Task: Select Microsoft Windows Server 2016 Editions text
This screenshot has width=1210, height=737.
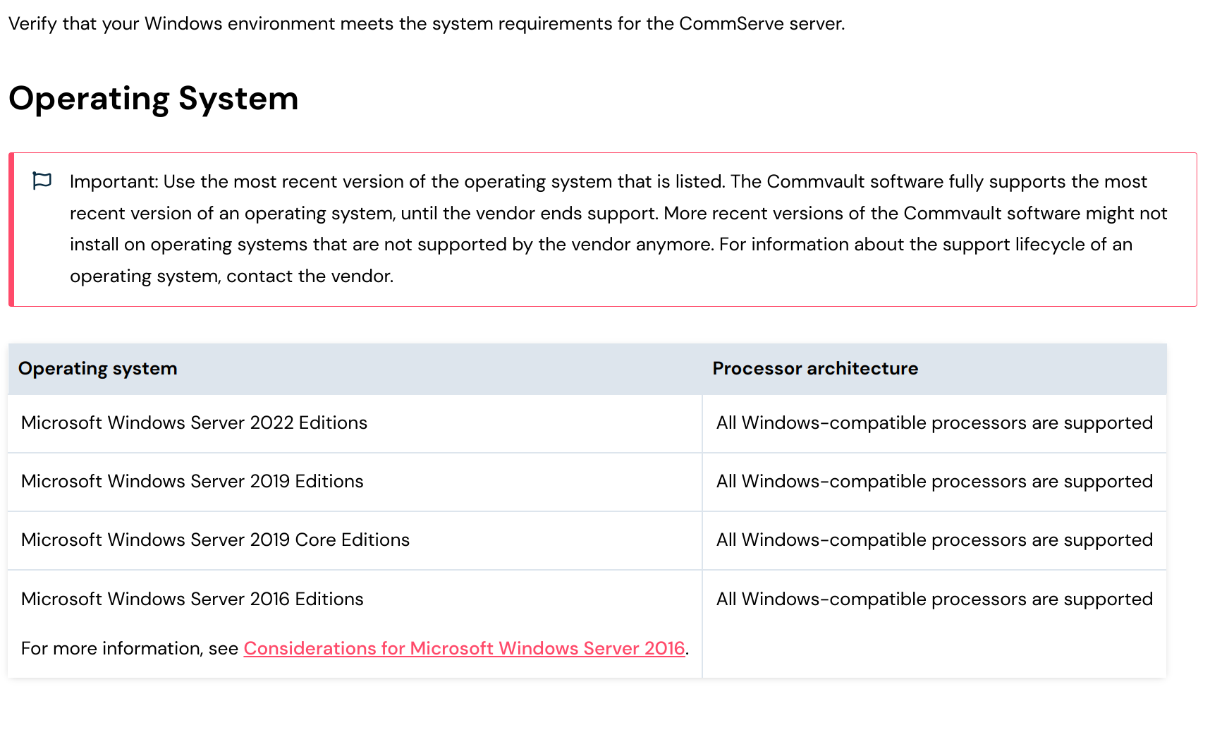Action: pos(192,599)
